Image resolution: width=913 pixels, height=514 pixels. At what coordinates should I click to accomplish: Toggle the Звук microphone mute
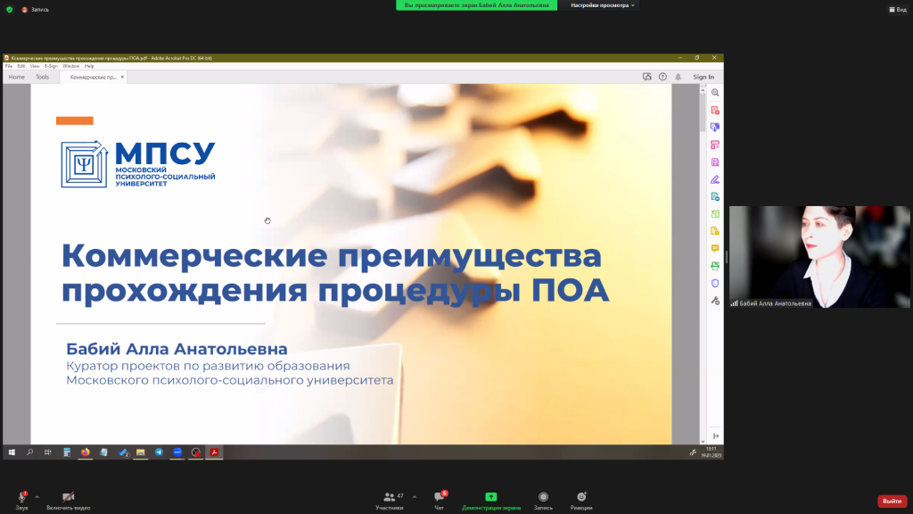pyautogui.click(x=21, y=497)
